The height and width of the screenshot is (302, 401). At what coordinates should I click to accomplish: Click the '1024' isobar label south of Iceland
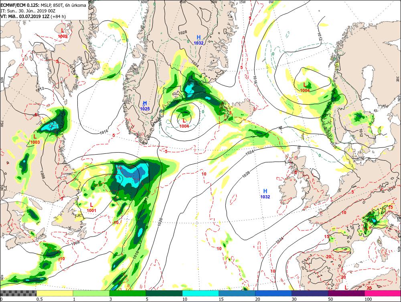pos(250,153)
